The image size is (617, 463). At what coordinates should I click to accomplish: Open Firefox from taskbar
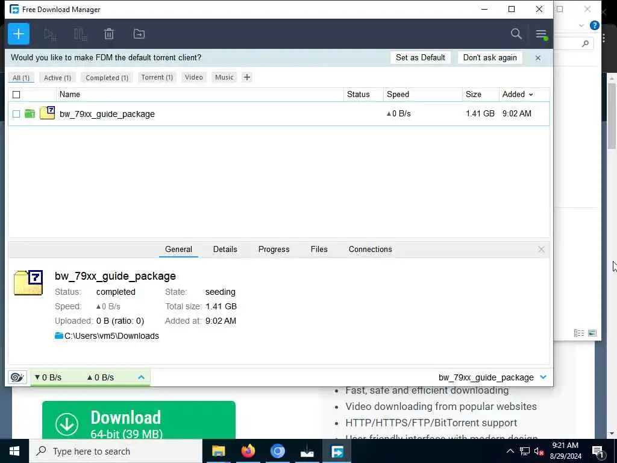(x=248, y=451)
